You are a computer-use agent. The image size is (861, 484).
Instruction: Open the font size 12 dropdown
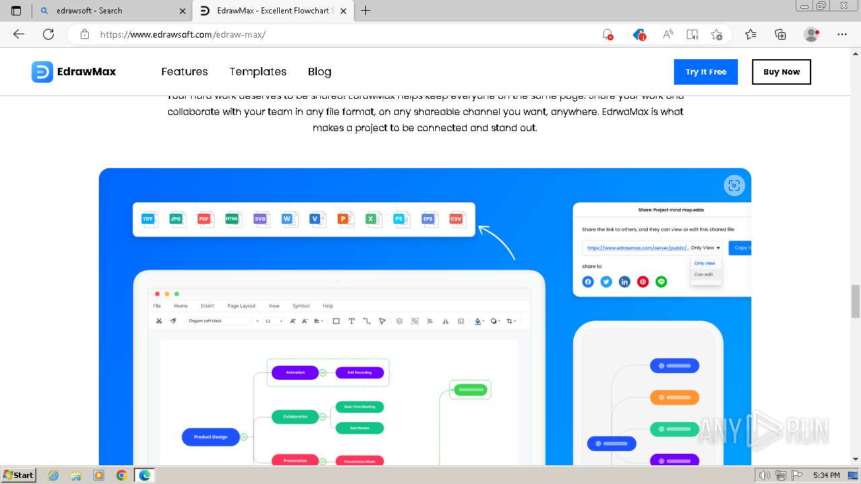pyautogui.click(x=272, y=321)
